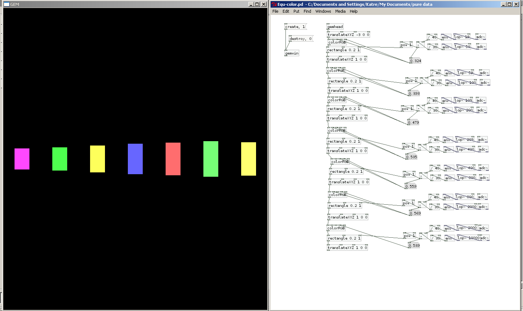Maximize the Equ-color.pd patch window
Viewport: 523px width, 311px height.
click(x=510, y=4)
